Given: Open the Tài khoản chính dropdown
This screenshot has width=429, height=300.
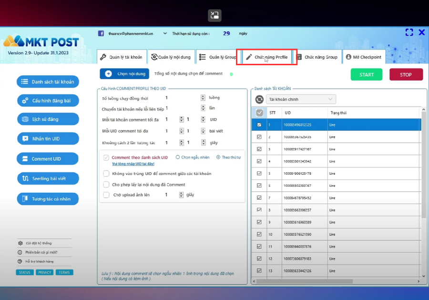Looking at the screenshot, I should [301, 99].
